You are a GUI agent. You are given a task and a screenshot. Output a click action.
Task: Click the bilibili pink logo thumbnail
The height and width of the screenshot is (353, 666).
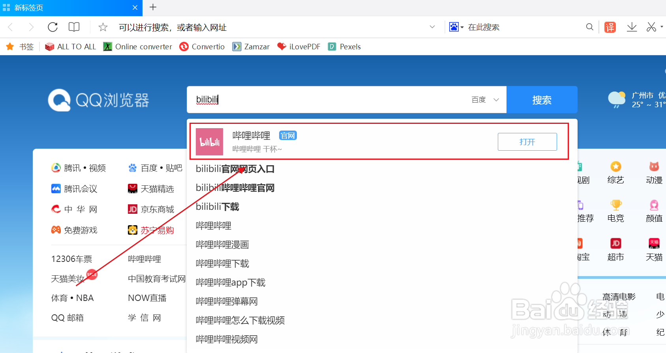209,142
